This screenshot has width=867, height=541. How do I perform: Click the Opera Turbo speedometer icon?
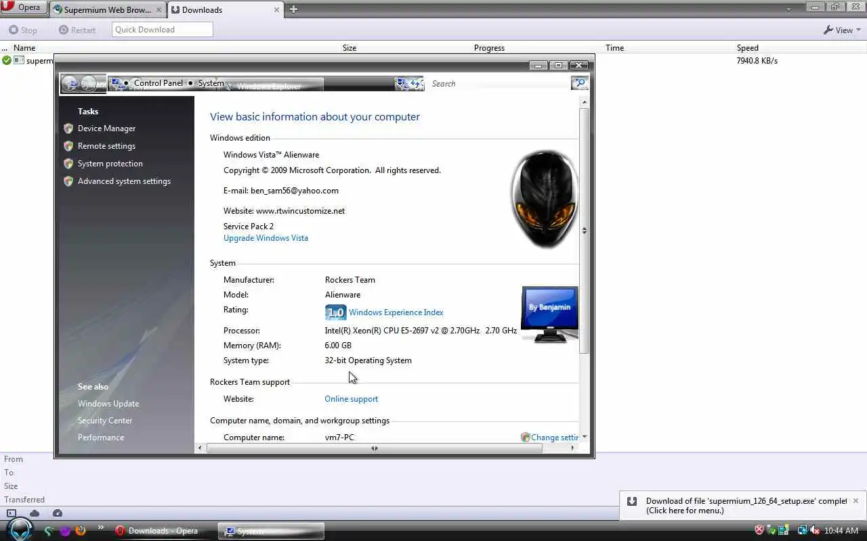click(x=58, y=513)
